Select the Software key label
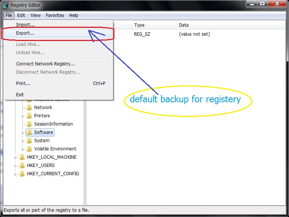The image size is (289, 217). [44, 132]
